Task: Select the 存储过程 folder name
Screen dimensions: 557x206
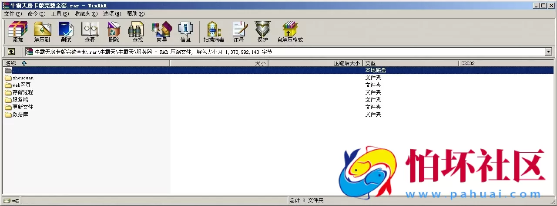Action: tap(23, 92)
